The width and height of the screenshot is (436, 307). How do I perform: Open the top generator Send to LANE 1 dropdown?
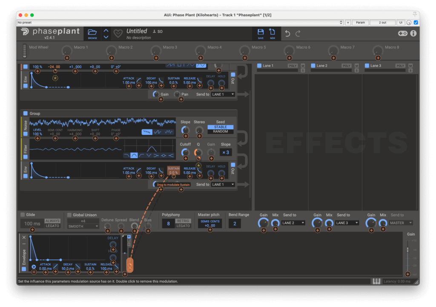point(223,94)
